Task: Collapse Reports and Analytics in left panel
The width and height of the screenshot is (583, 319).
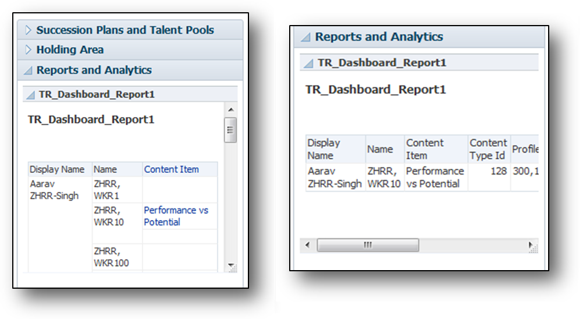Action: (x=28, y=70)
